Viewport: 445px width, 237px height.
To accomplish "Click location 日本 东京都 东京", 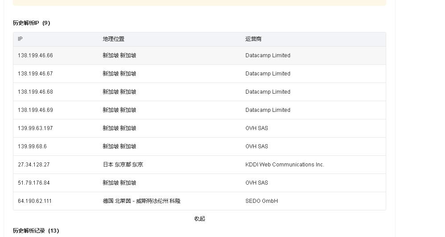I will [x=123, y=165].
